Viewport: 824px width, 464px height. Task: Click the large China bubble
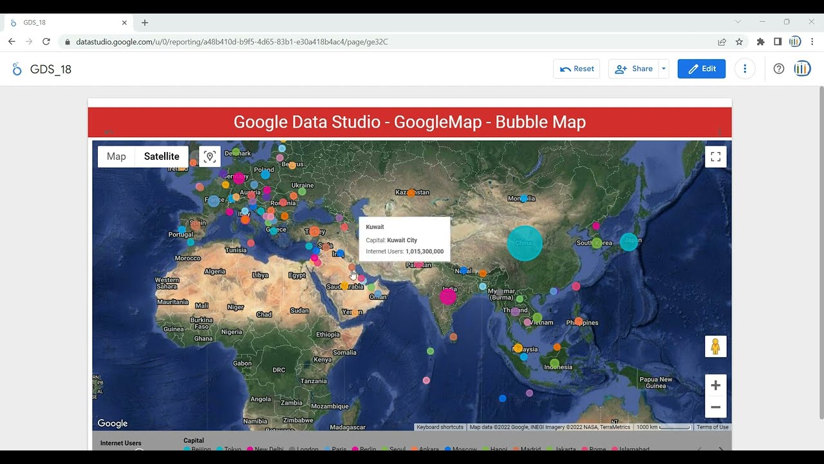[525, 243]
